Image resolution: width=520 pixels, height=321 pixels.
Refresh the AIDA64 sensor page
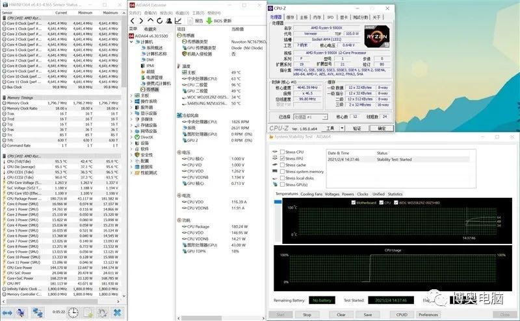click(x=159, y=21)
